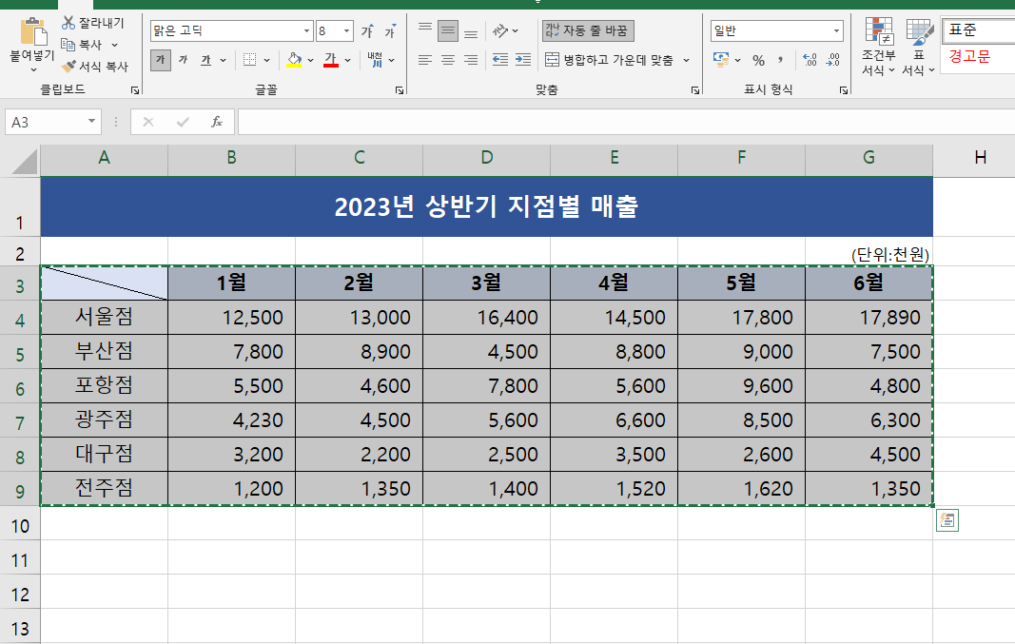Image resolution: width=1015 pixels, height=644 pixels.
Task: Open the Merge and Center dropdown arrow
Action: [686, 60]
